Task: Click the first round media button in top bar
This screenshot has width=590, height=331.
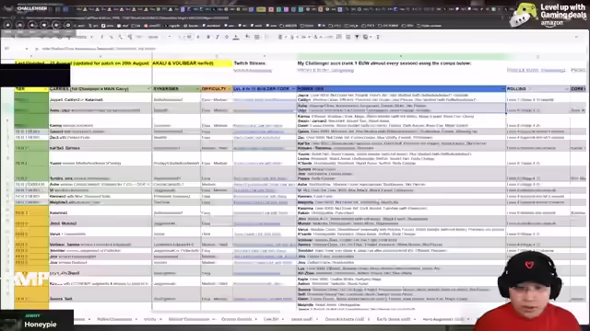Action: pos(7,25)
